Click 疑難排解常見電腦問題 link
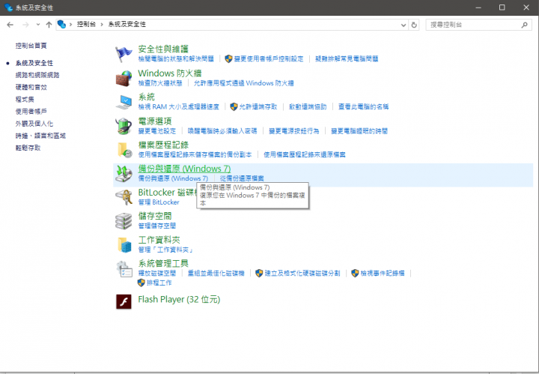Viewport: 539px width, 374px height. (x=347, y=58)
